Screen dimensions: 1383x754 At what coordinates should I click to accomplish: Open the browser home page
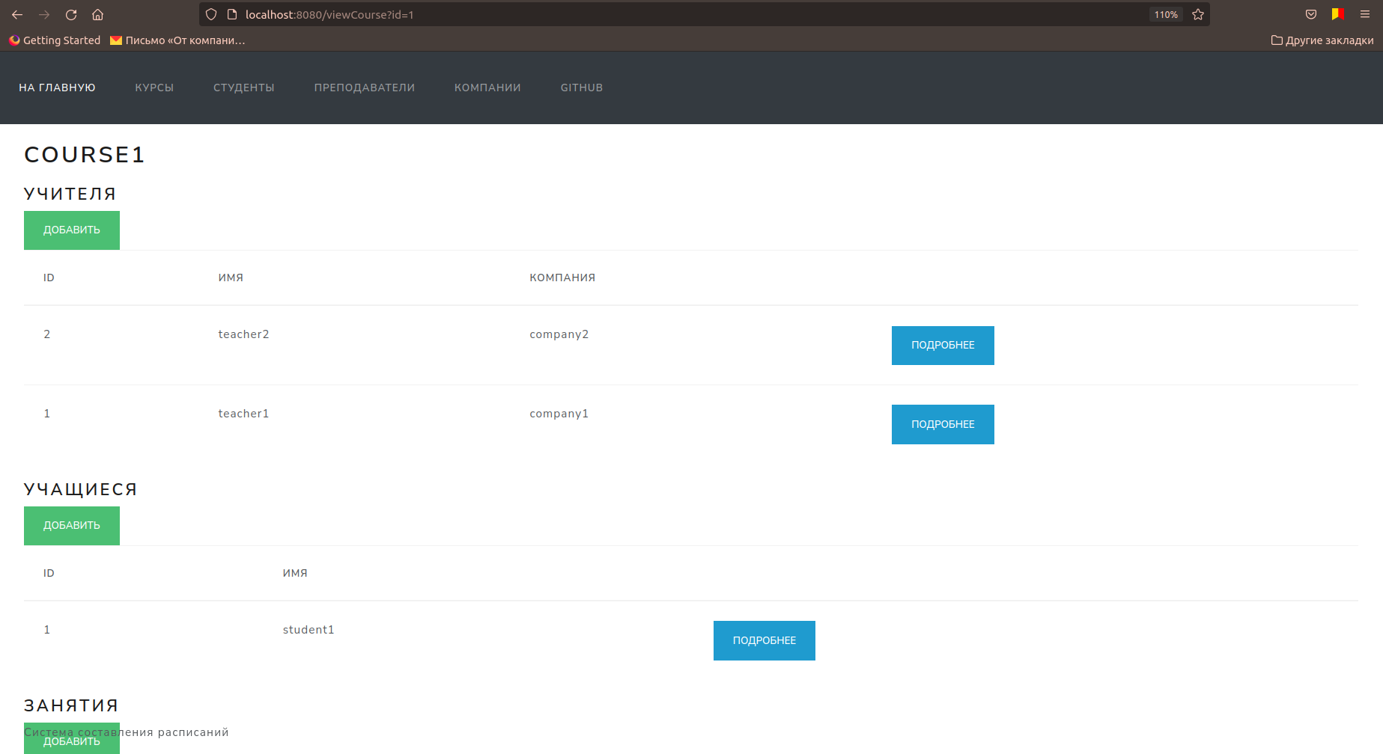click(97, 14)
